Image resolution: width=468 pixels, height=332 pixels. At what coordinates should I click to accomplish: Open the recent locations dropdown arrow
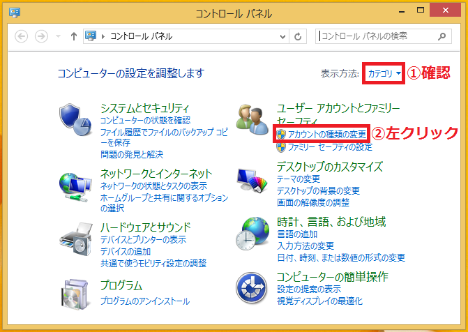pos(58,36)
